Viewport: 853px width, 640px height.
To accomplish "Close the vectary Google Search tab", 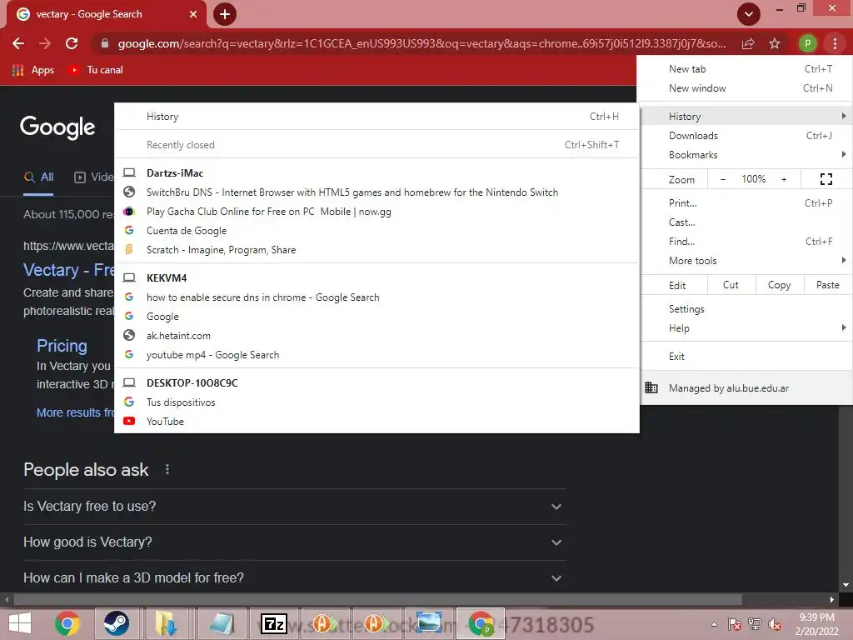I will (193, 14).
